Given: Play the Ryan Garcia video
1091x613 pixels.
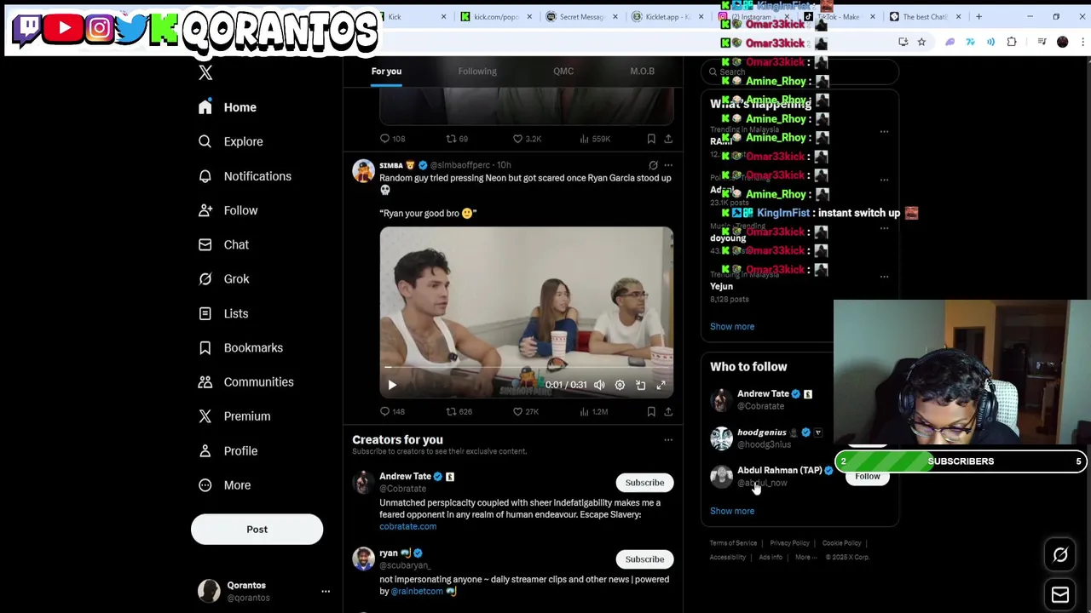Looking at the screenshot, I should (392, 386).
